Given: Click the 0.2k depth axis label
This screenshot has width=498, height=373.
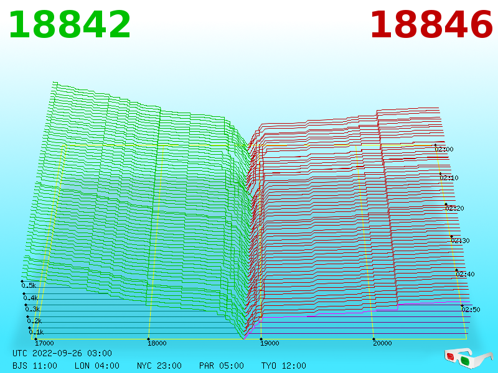Looking at the screenshot, I should coord(34,321).
